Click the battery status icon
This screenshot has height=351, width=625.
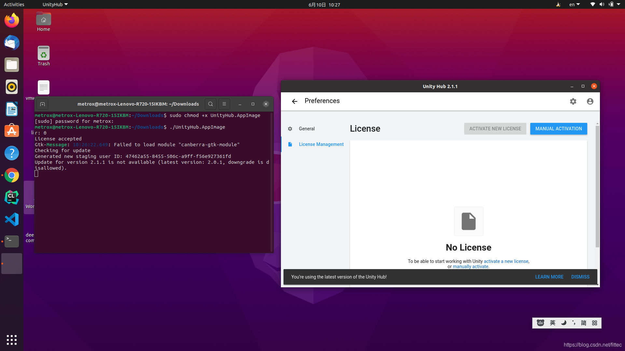[611, 5]
